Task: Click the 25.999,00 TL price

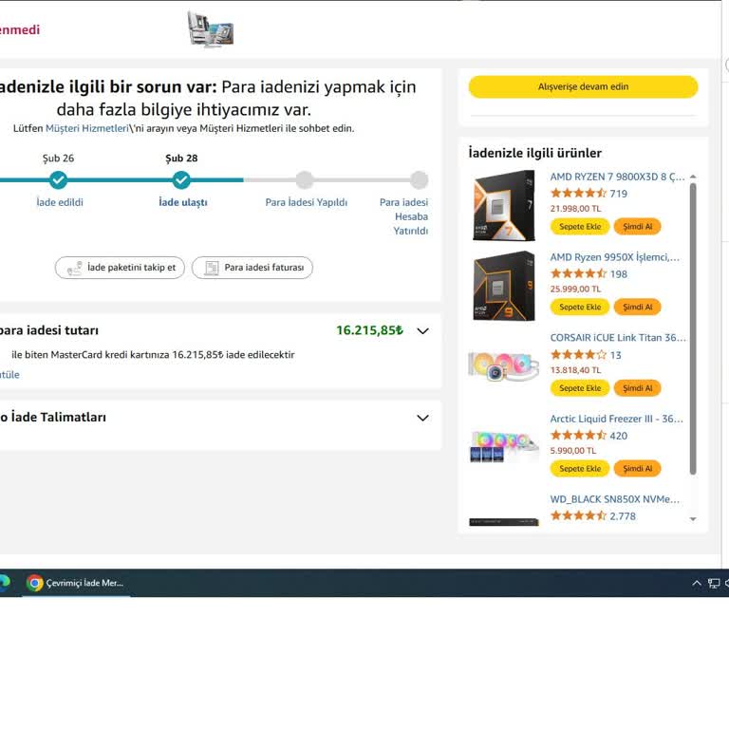Action: pyautogui.click(x=575, y=290)
